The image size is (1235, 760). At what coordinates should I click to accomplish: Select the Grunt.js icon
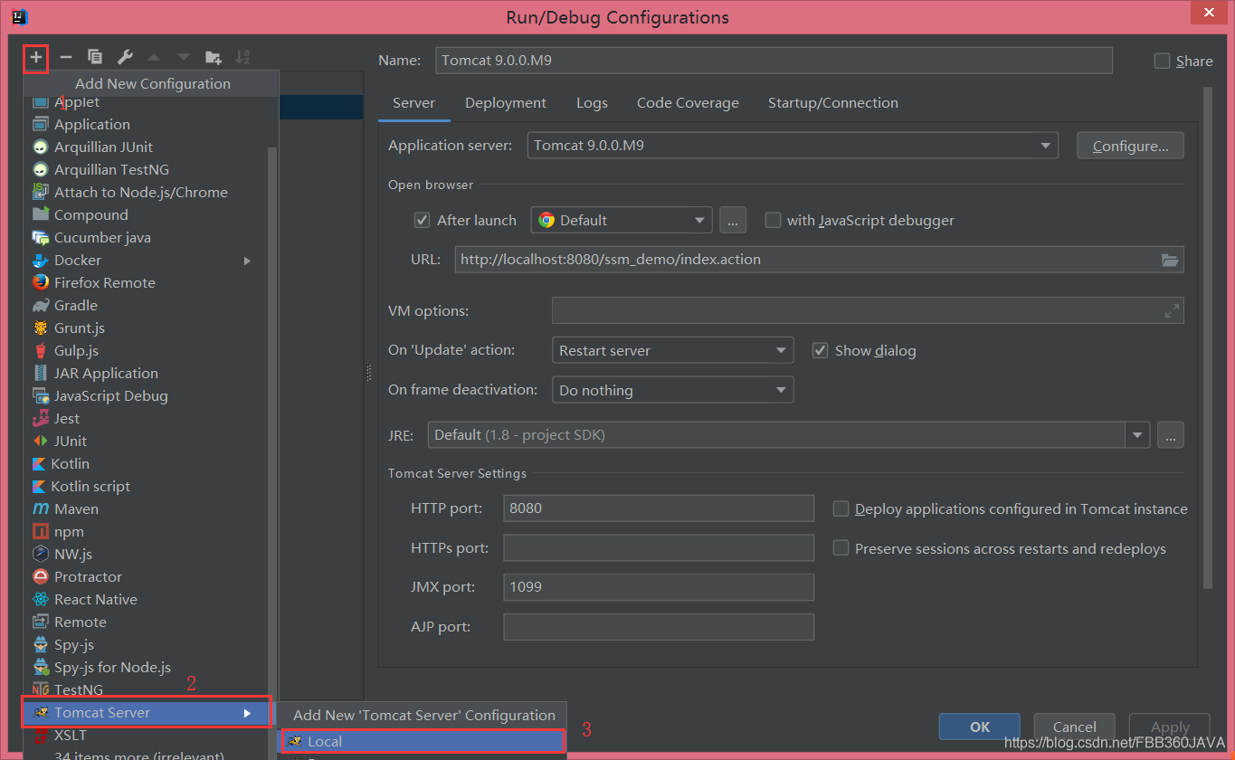(x=40, y=328)
